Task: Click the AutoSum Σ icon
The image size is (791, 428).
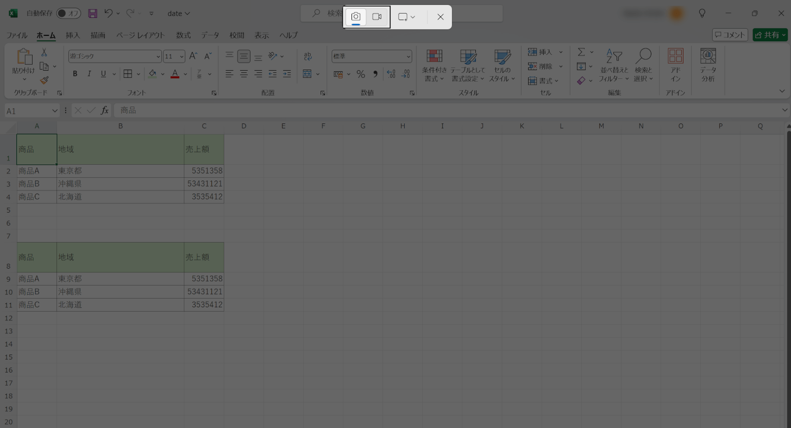Action: point(580,52)
